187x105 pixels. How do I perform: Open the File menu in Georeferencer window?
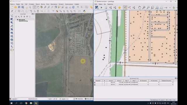click(96, 4)
